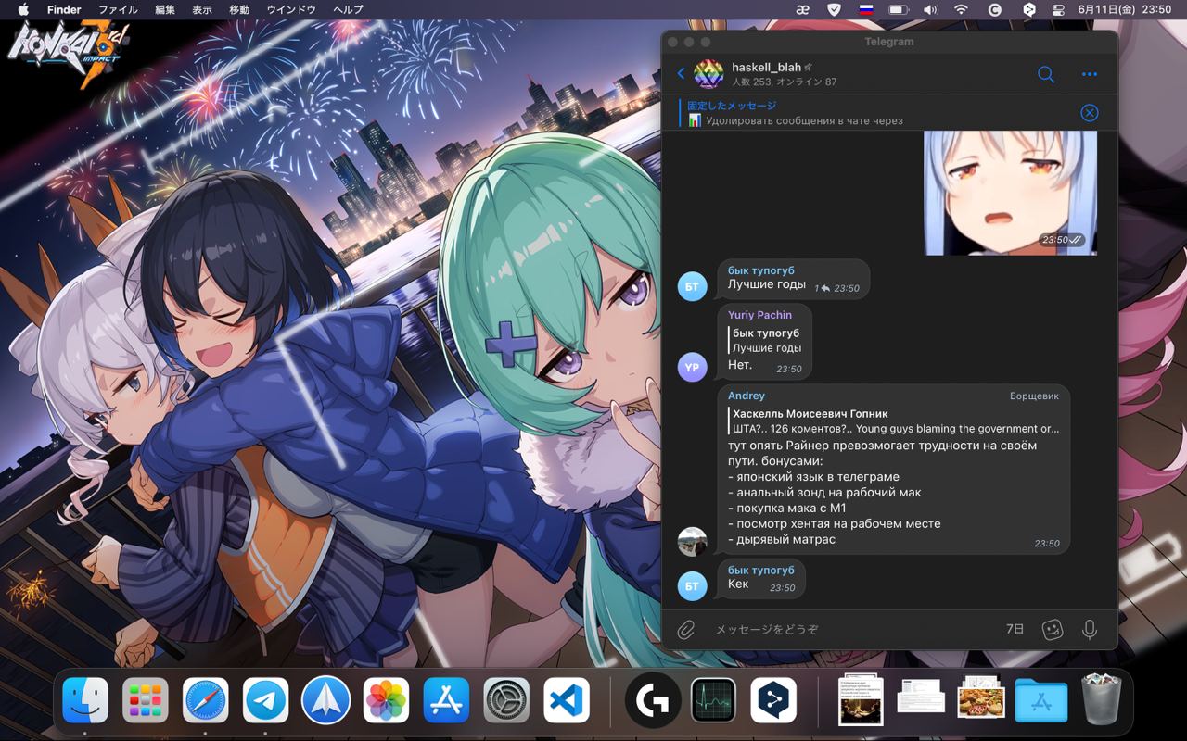Viewport: 1187px width, 741px height.
Task: Open the blue-haired anime image in chat
Action: pyautogui.click(x=1010, y=193)
